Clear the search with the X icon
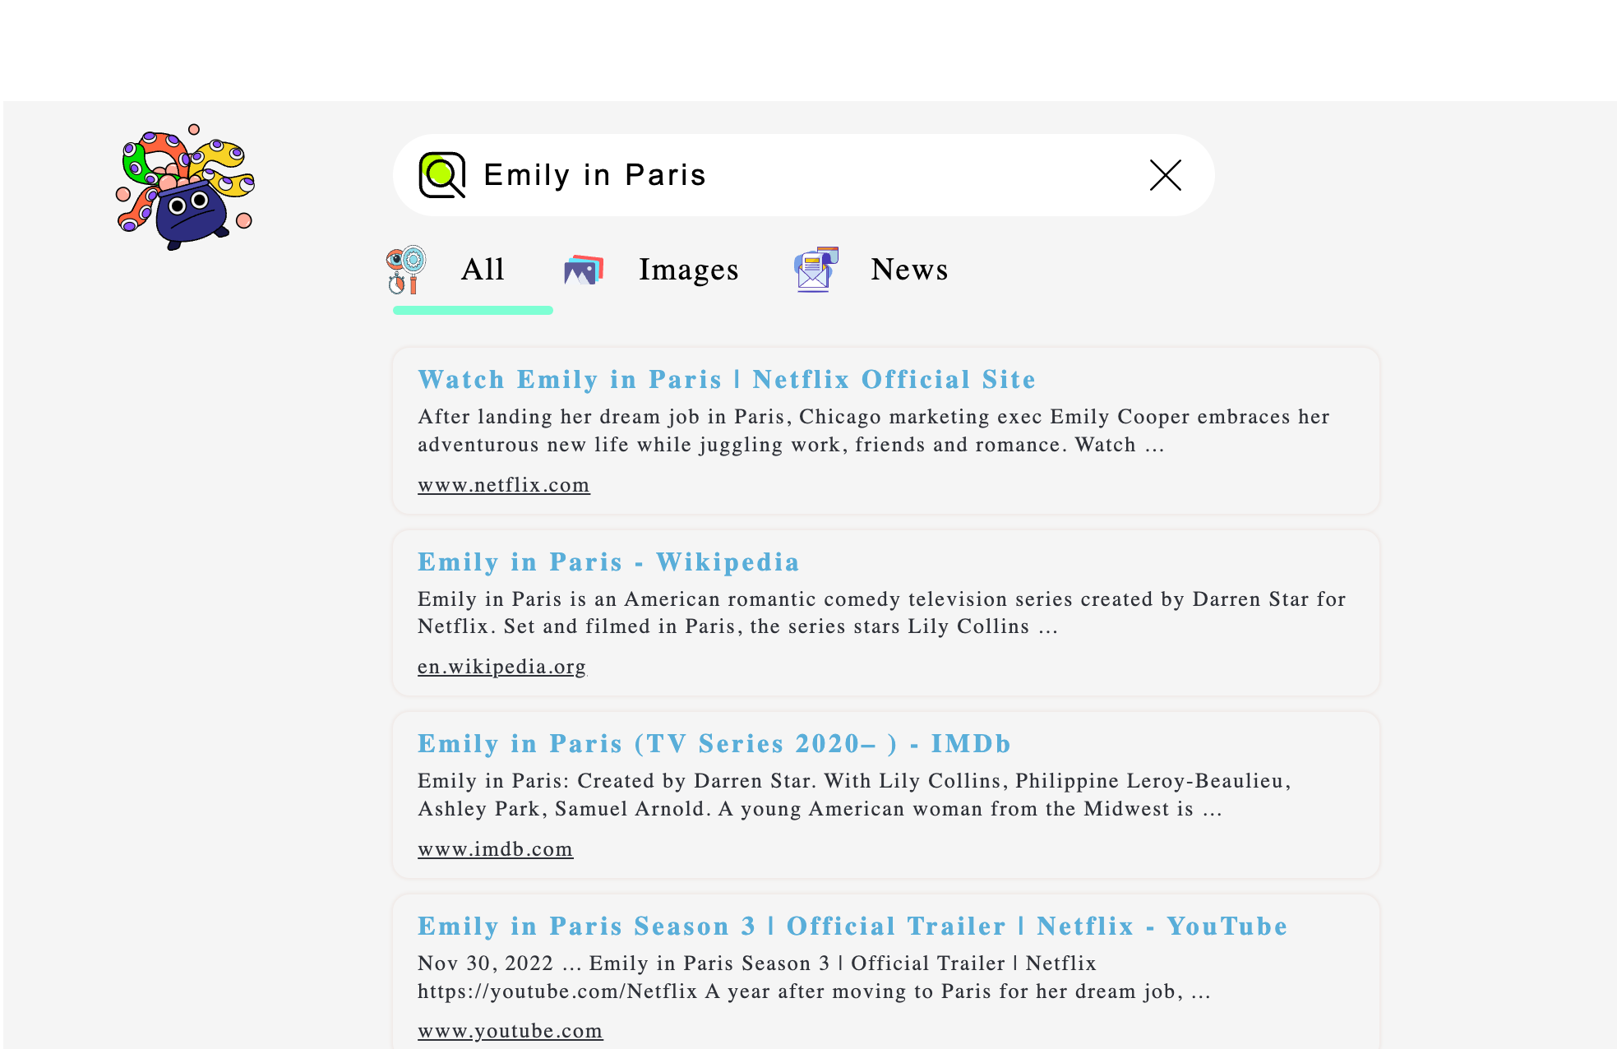 1165,175
